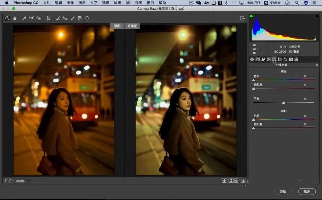Select the Zoom tool in toolbar
The image size is (322, 200).
click(7, 18)
